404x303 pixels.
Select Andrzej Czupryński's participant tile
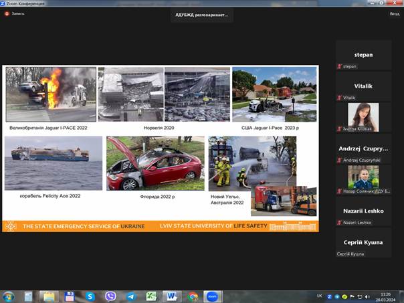coord(364,148)
